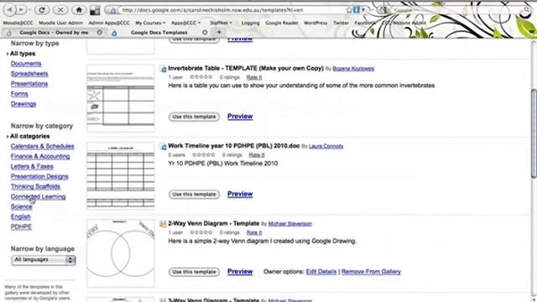Select All categories filter
The image size is (537, 302).
[x=29, y=136]
